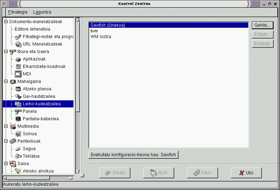Click the Itzuli button
This screenshot has height=190, width=280.
click(159, 173)
